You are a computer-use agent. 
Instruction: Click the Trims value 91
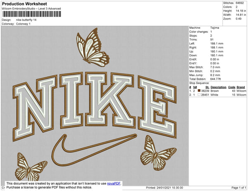pos(212,40)
